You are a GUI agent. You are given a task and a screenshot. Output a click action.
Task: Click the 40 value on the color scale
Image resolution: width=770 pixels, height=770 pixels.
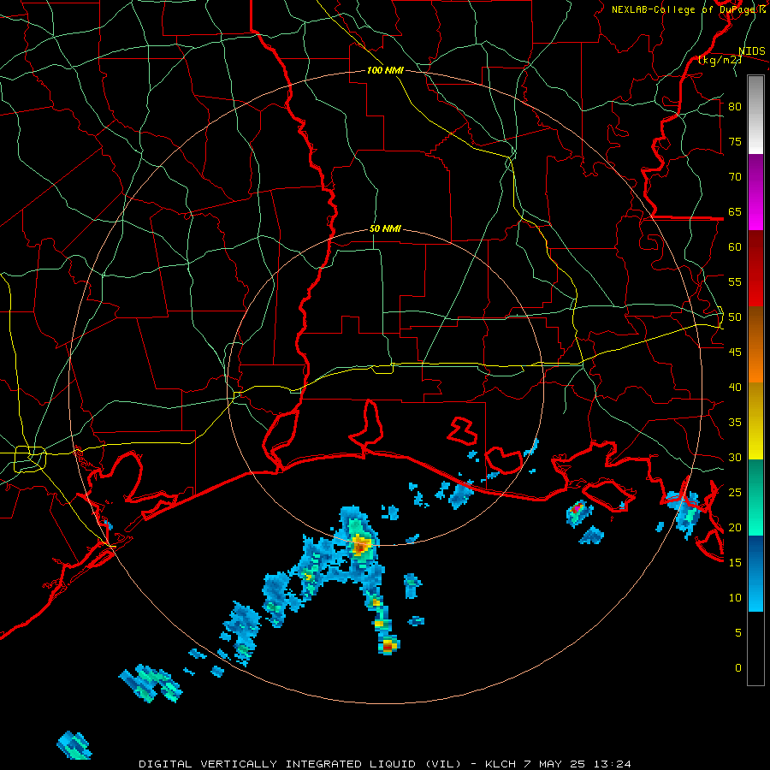(x=735, y=387)
